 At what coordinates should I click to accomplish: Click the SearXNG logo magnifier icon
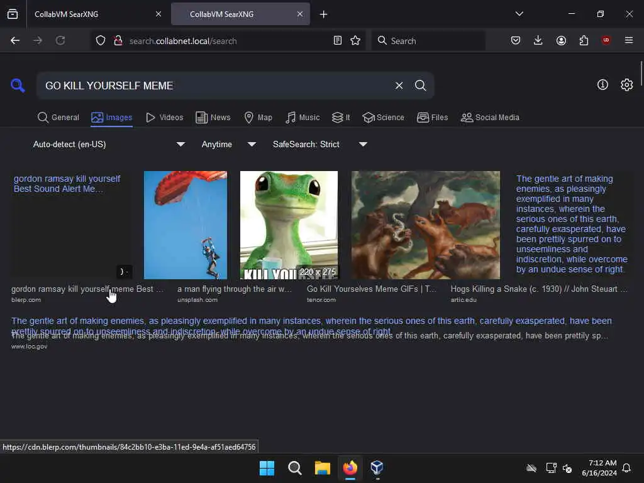(18, 86)
